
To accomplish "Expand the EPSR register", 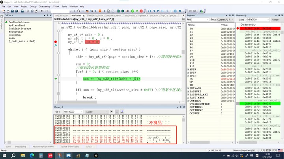I will point(188,76).
